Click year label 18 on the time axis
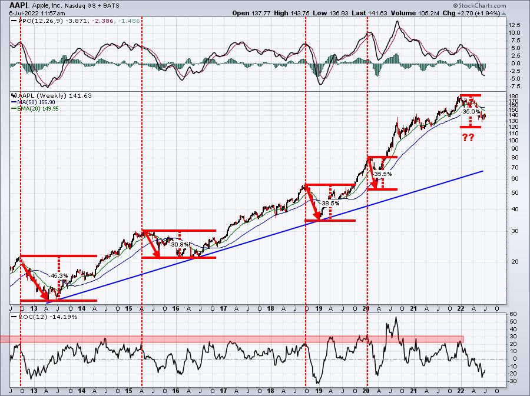Screen dimensions: 530x396 point(270,308)
